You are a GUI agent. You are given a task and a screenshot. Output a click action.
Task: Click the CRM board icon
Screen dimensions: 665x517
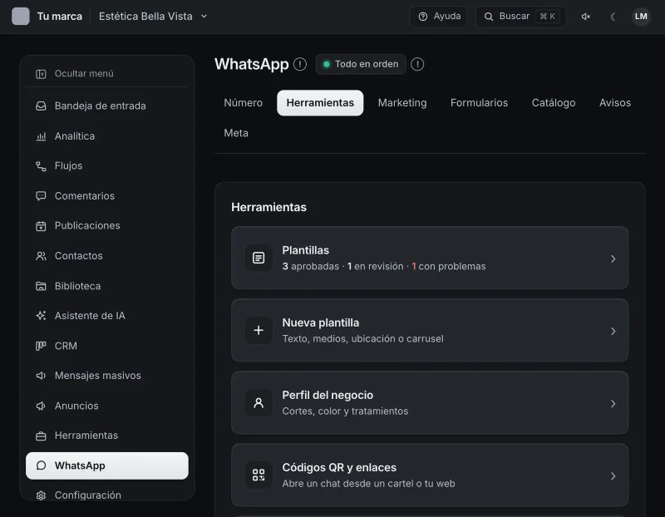pos(41,346)
